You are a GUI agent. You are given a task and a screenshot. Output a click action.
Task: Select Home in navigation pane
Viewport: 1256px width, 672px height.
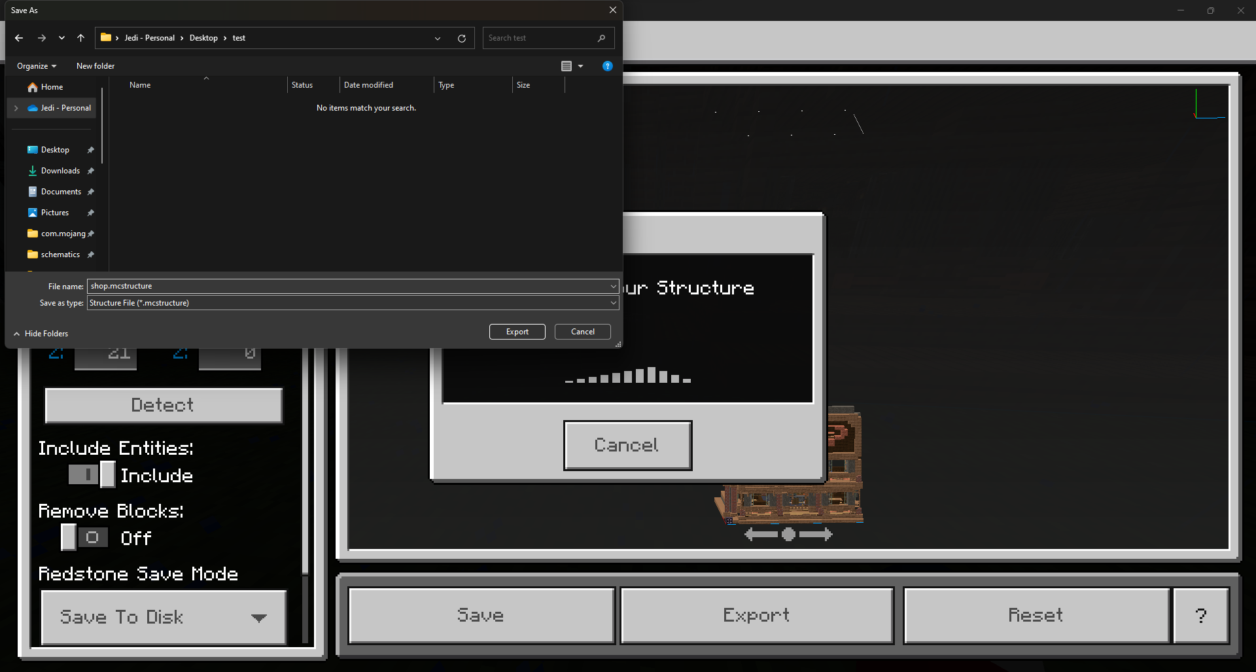coord(52,87)
